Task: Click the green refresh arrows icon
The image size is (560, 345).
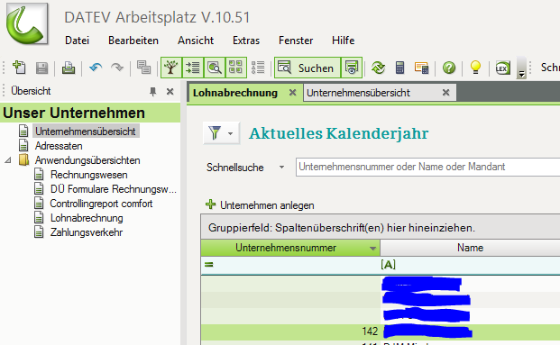Action: [378, 68]
